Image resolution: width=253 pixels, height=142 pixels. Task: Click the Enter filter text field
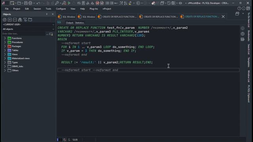pyautogui.click(x=24, y=34)
